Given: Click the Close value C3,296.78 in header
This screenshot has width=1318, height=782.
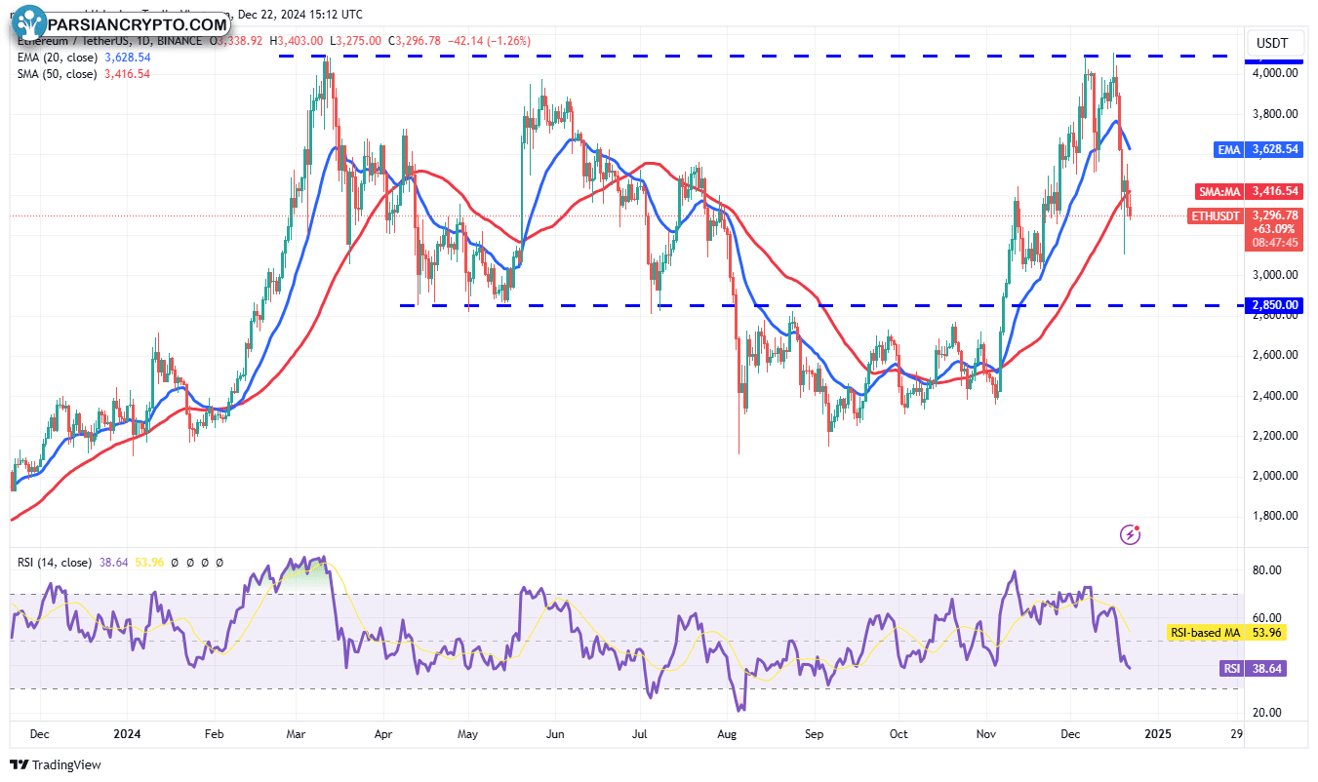Looking at the screenshot, I should coord(415,41).
